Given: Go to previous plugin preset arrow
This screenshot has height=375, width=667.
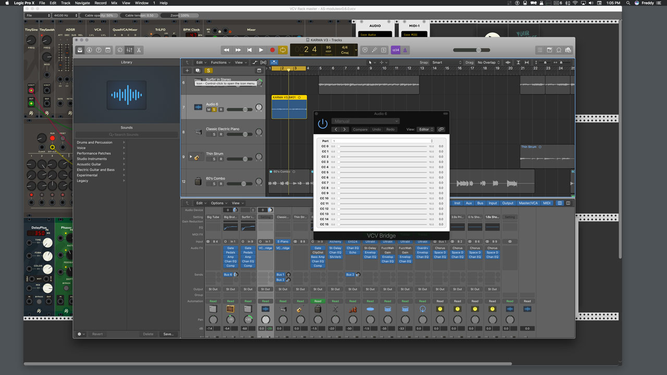Looking at the screenshot, I should [x=336, y=129].
